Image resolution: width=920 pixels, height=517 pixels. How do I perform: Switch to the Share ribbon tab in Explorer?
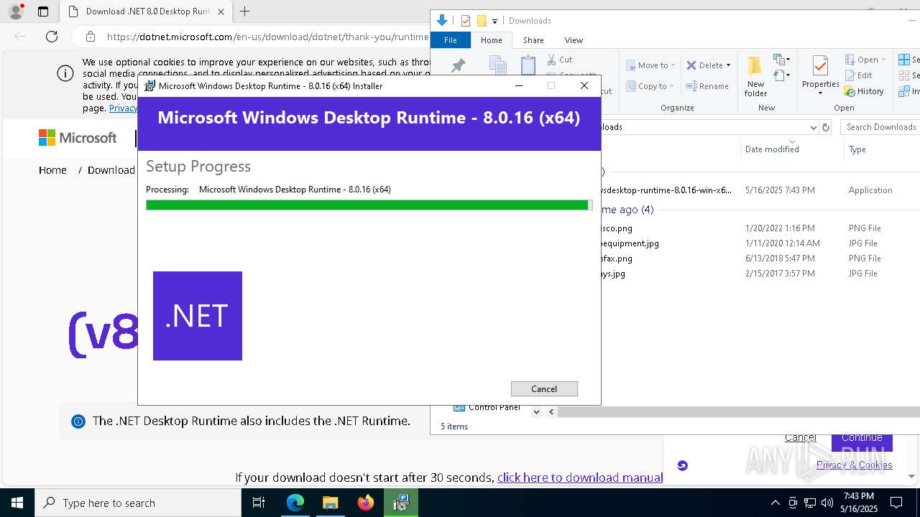point(533,40)
